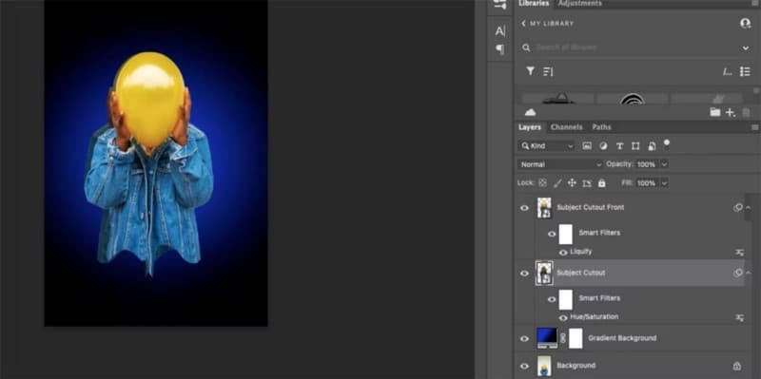Select the Layers tab
761x379 pixels.
point(530,127)
